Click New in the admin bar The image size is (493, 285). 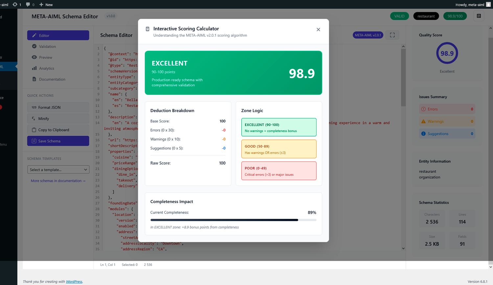(x=46, y=5)
